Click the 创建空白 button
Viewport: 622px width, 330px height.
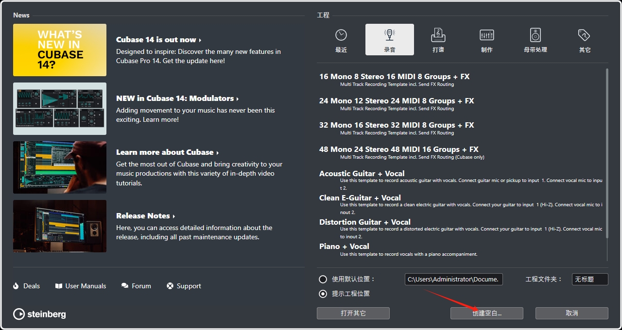487,313
